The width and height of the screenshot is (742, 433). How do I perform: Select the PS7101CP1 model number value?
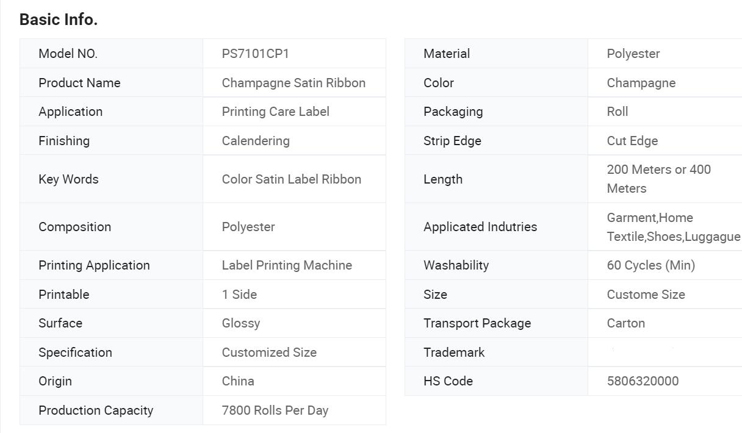[255, 54]
